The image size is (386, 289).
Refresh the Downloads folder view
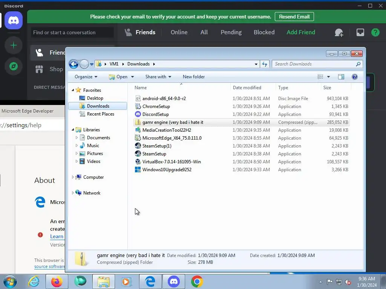tap(265, 64)
